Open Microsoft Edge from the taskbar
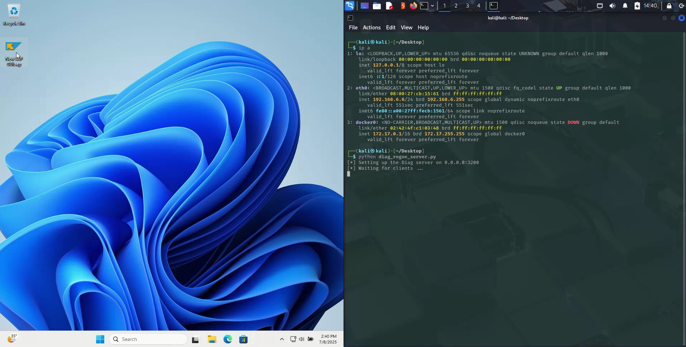Image resolution: width=686 pixels, height=347 pixels. coord(228,339)
